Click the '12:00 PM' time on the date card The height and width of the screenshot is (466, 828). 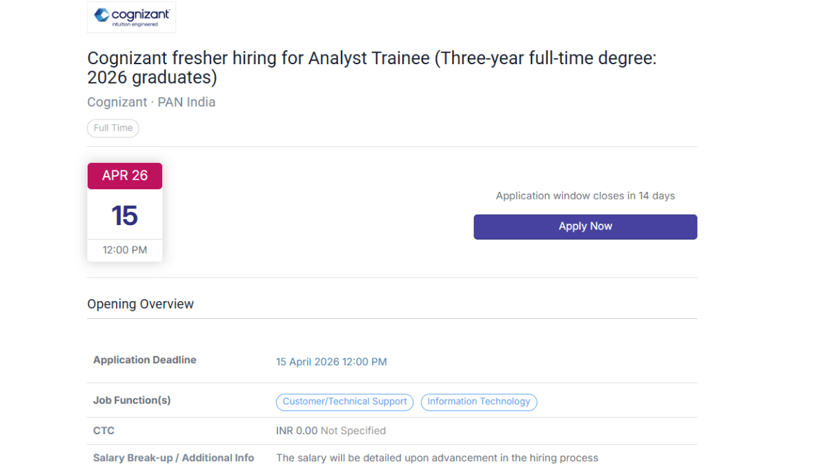tap(124, 250)
